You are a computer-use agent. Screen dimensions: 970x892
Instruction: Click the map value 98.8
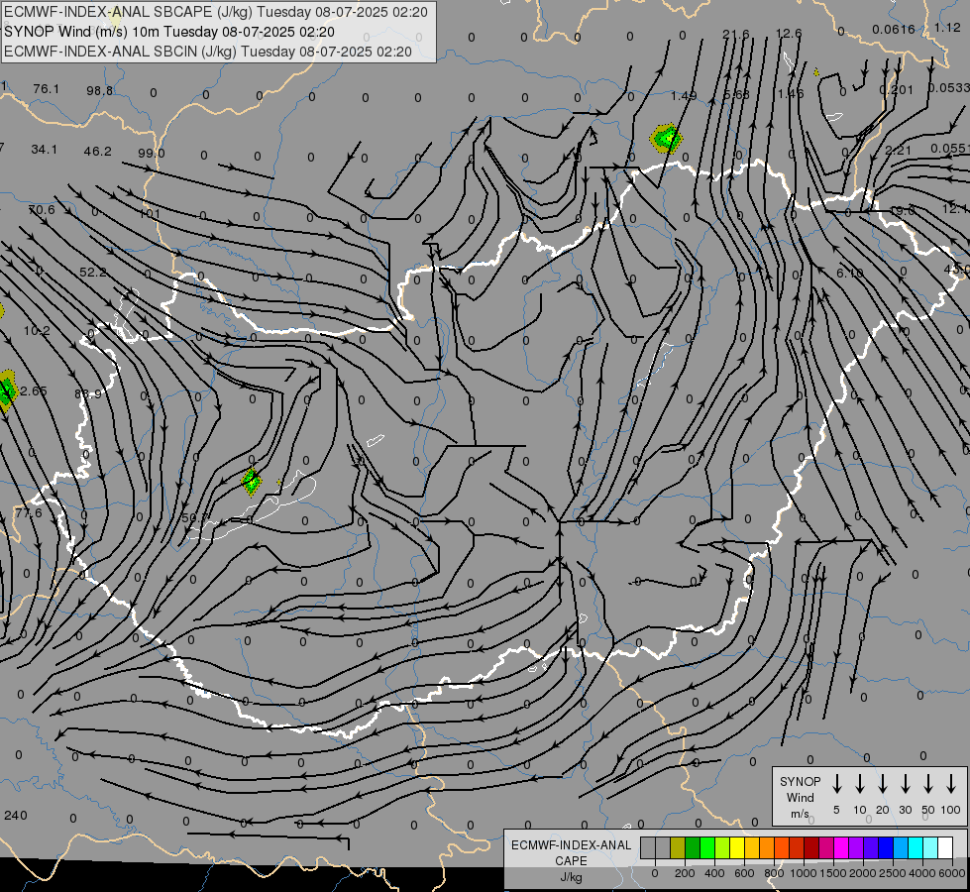click(x=100, y=91)
